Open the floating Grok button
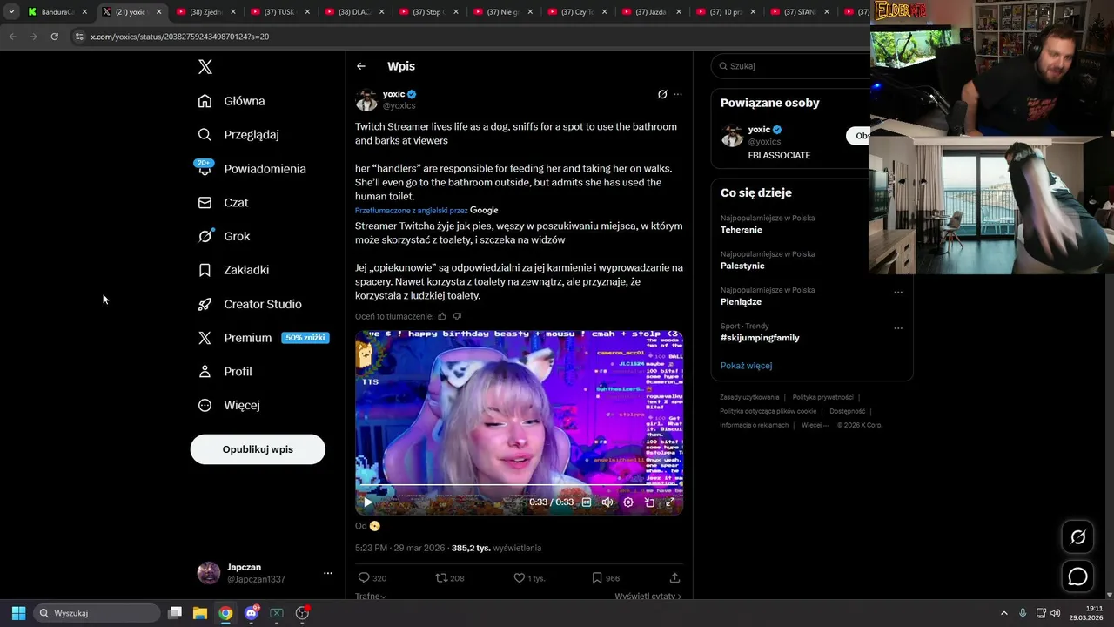 pos(1077,537)
